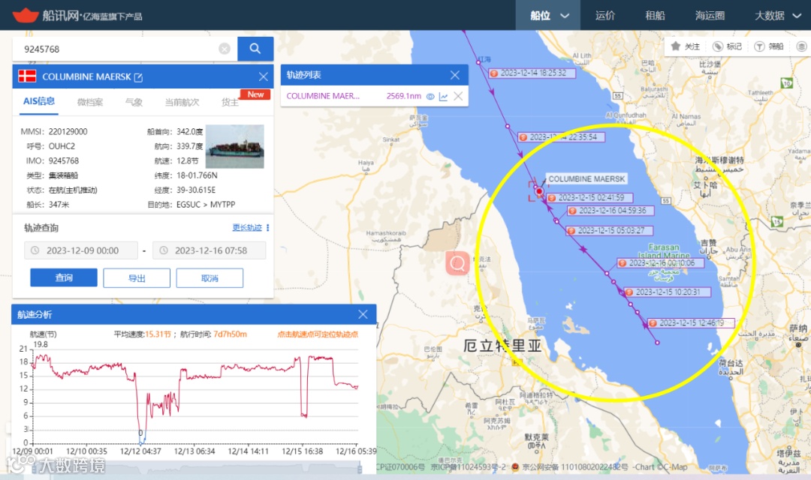Open the 租船 menu item
Viewport: 811px width, 480px height.
(x=655, y=16)
